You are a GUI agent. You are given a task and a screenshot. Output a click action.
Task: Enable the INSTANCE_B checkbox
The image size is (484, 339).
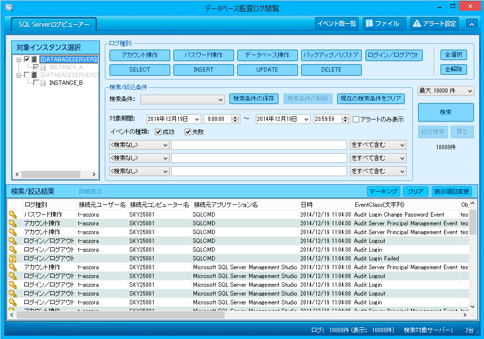coord(36,83)
